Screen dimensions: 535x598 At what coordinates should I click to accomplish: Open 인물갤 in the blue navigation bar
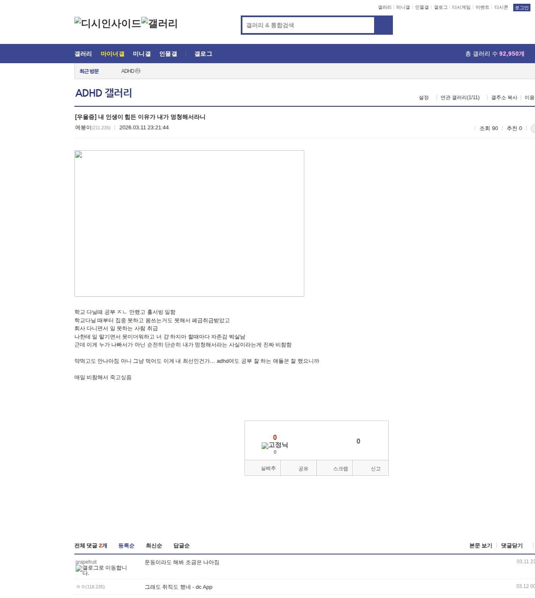[168, 54]
